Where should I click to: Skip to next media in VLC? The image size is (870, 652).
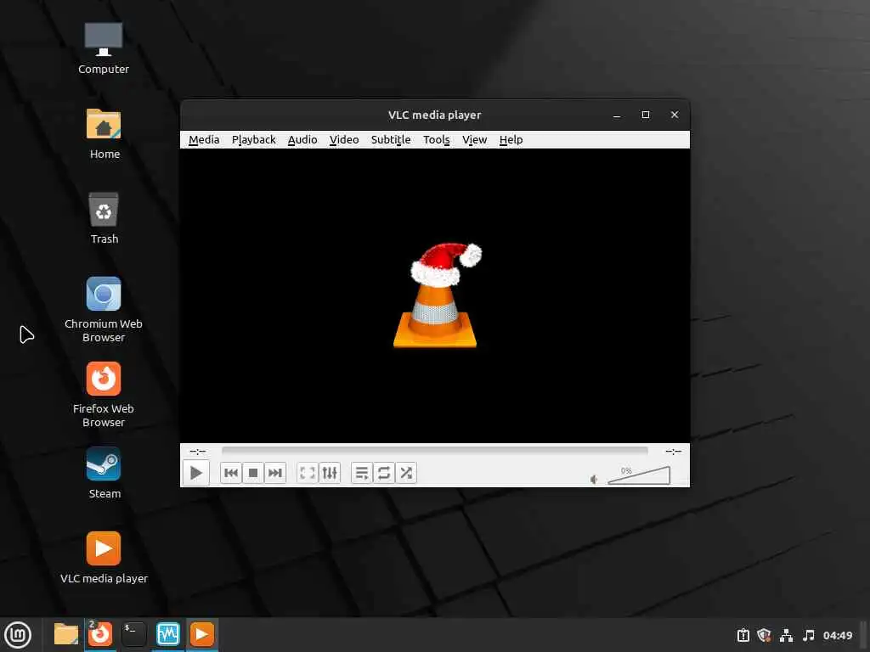tap(275, 473)
